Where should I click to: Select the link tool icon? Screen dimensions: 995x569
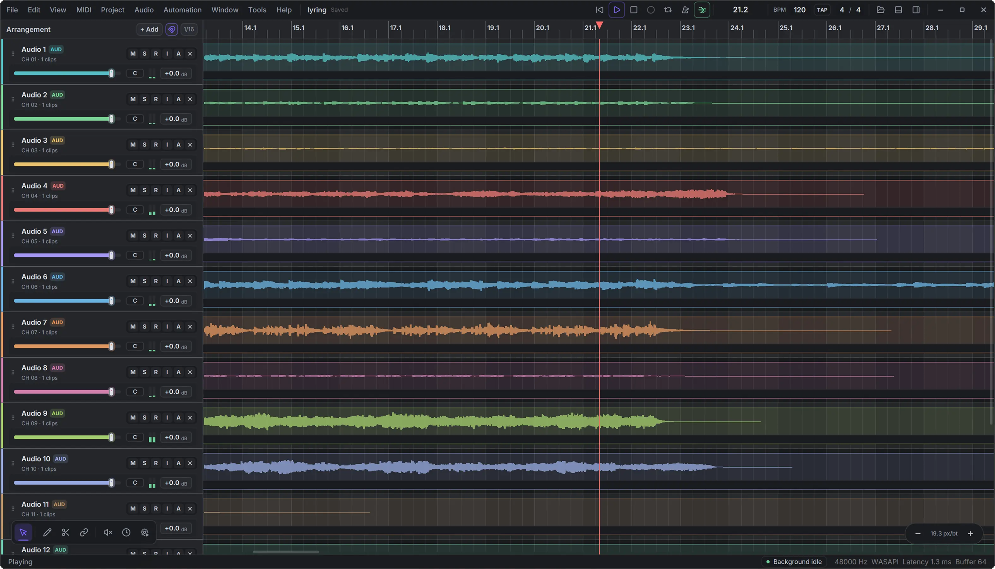[x=84, y=532]
